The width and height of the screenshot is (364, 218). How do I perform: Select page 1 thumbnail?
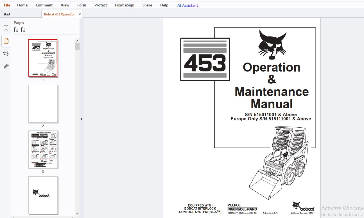tap(43, 58)
